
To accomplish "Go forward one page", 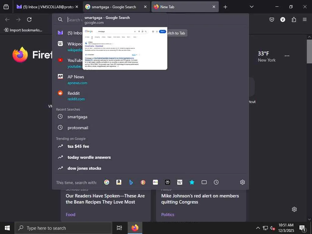I will [x=18, y=19].
